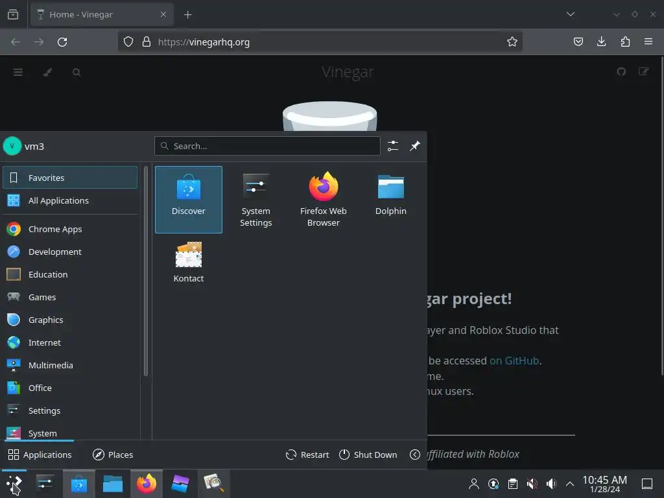
Task: Open the updates tray icon
Action: click(493, 484)
